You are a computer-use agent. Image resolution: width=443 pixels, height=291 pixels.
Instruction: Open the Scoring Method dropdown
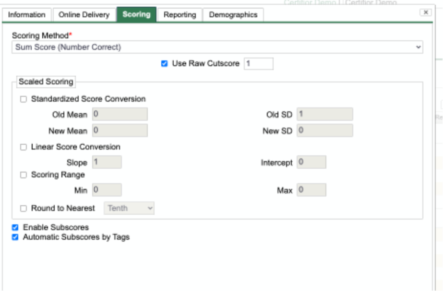[x=217, y=47]
